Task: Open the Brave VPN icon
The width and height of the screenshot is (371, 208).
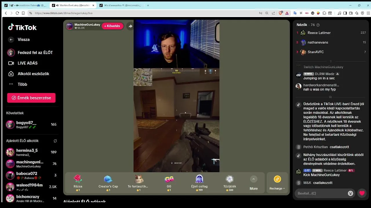Action: click(x=362, y=13)
